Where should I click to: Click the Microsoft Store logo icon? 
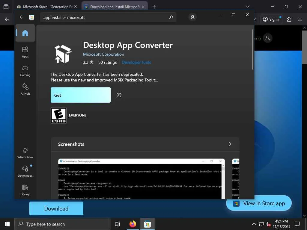[31, 17]
